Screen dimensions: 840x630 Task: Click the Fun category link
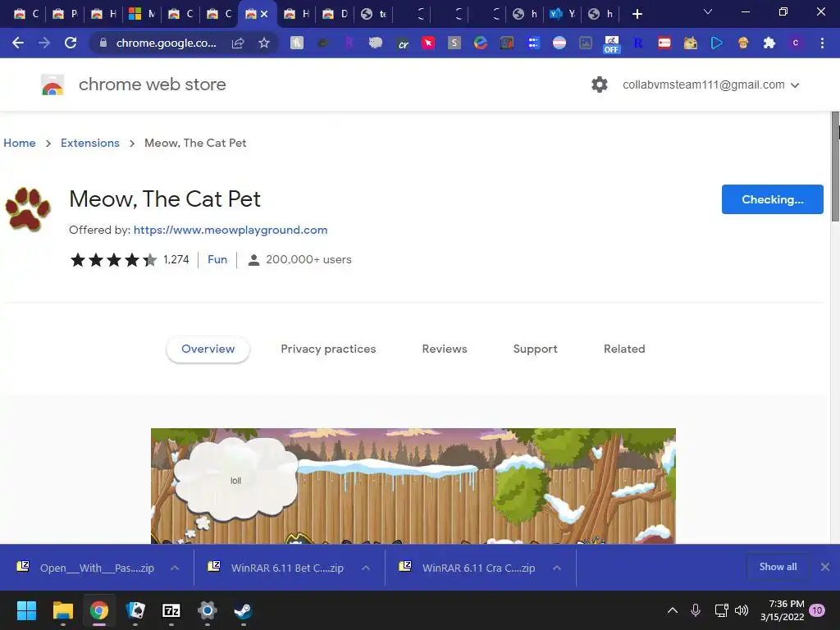217,259
